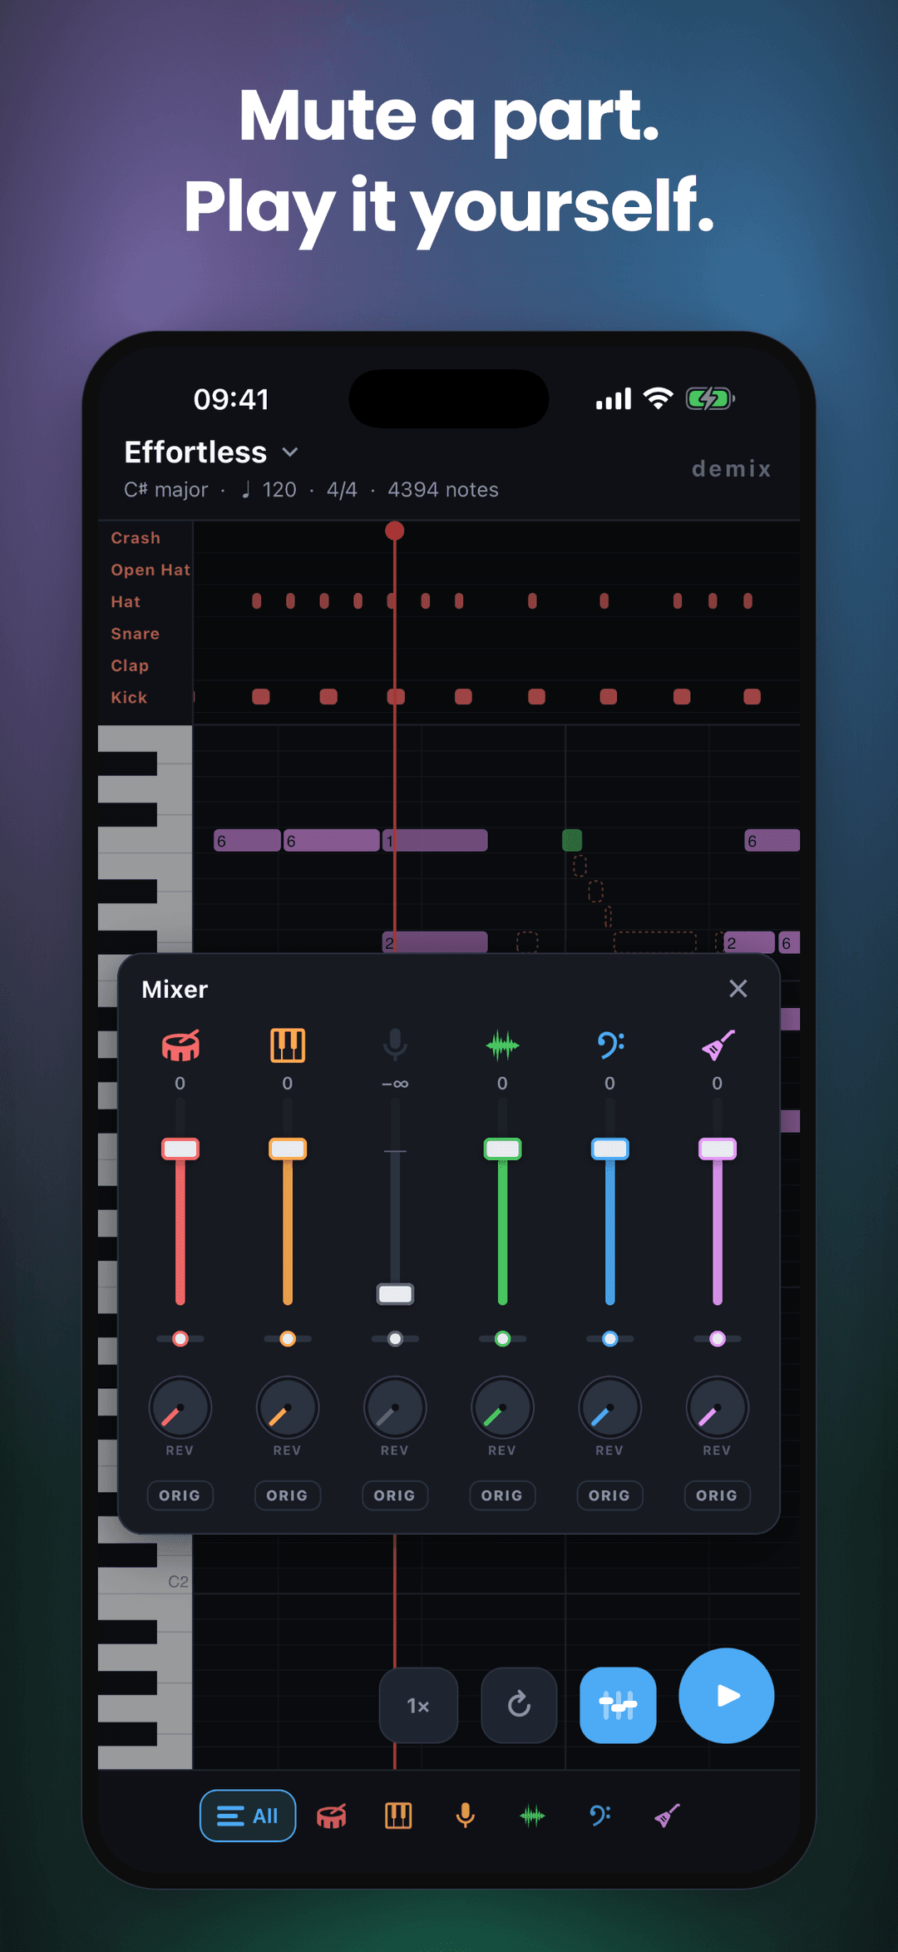Screen dimensions: 898x1952
Task: Switch to the green waveform tab
Action: pyautogui.click(x=533, y=1816)
